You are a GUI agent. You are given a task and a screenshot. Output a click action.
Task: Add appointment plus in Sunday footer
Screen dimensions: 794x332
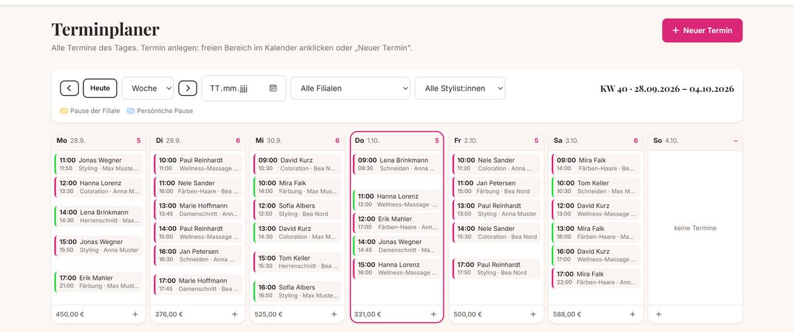pyautogui.click(x=658, y=314)
